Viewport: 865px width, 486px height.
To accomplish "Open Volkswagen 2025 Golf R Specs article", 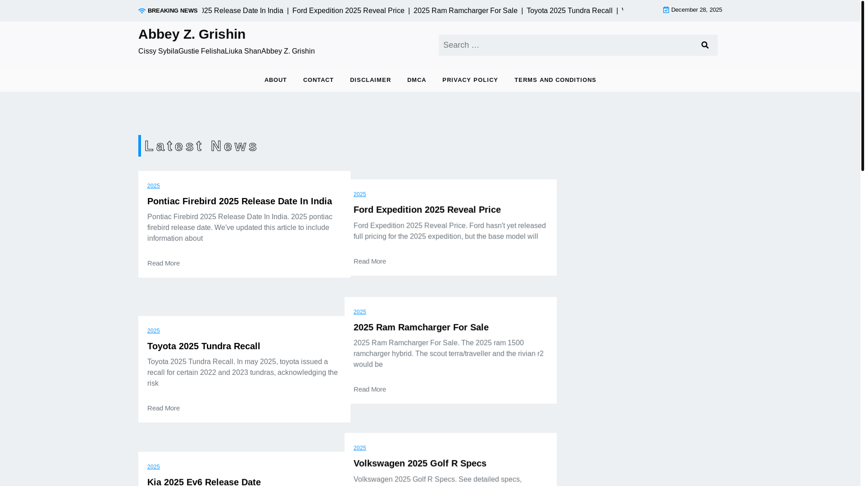I will (x=420, y=463).
